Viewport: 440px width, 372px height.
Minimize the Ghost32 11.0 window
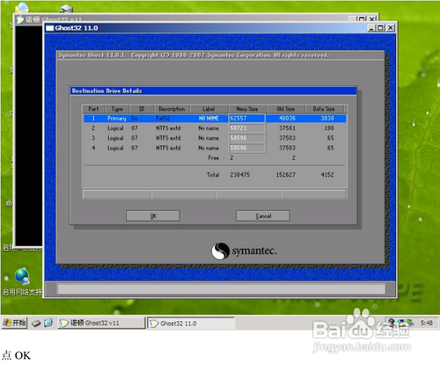click(x=371, y=28)
